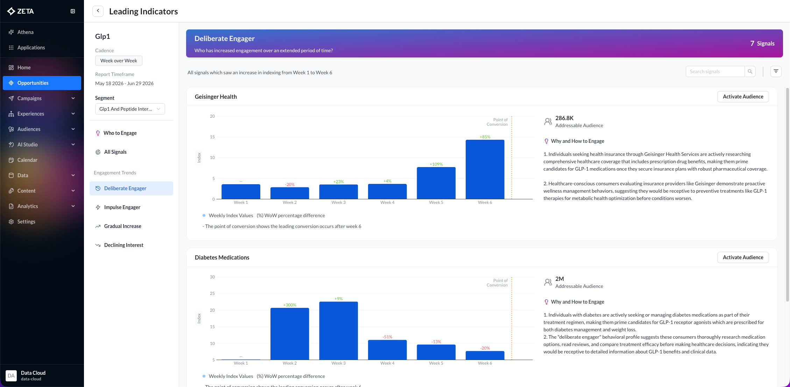
Task: Click the Zeta logo
Action: pos(21,11)
